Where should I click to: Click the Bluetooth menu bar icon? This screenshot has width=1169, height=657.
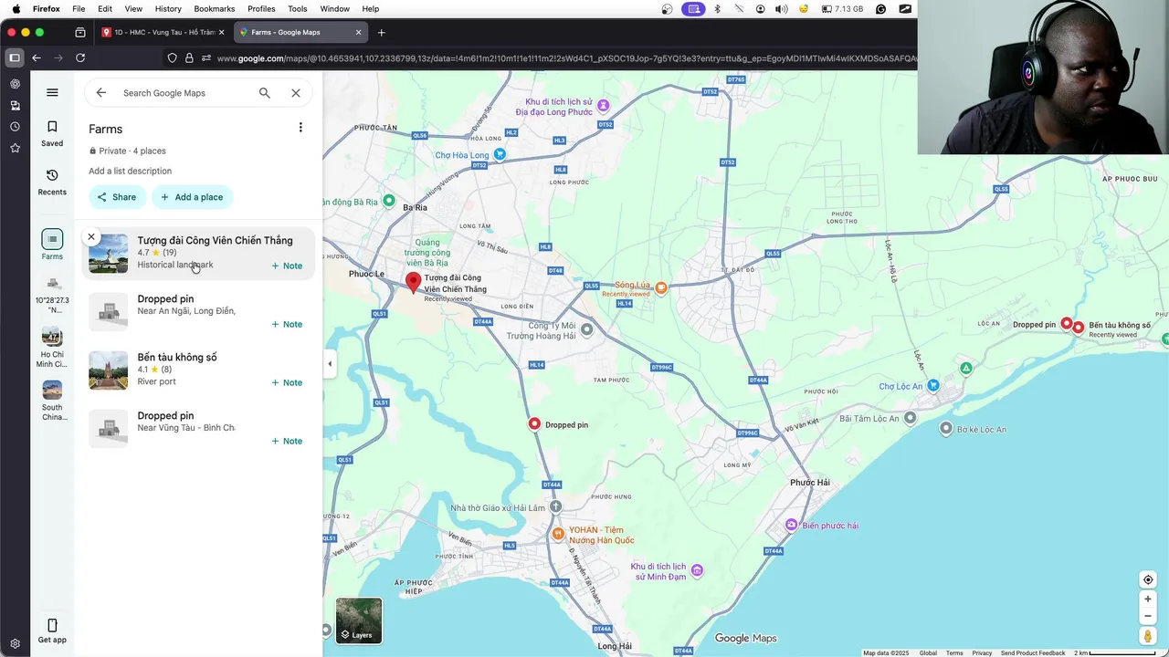click(717, 9)
